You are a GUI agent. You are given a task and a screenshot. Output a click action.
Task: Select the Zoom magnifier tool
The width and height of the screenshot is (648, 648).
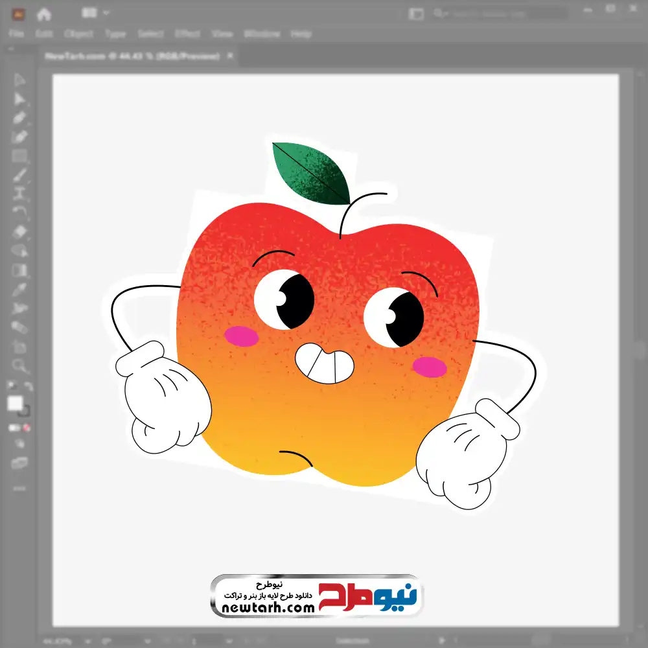pos(19,366)
